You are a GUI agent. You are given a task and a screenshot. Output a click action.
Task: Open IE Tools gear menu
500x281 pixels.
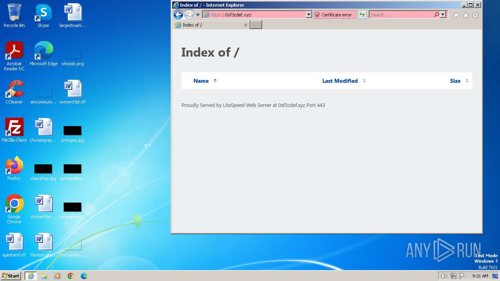(x=475, y=15)
